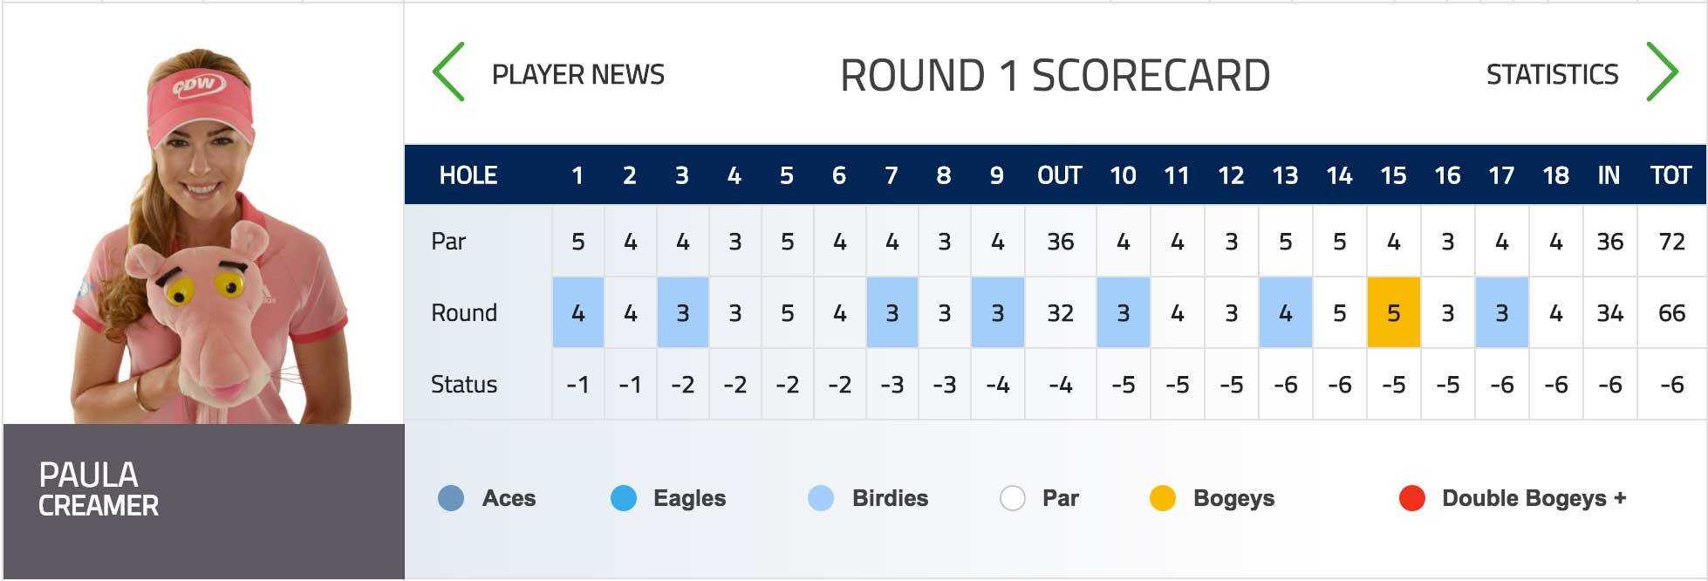The width and height of the screenshot is (1708, 581).
Task: Click the Eagles legend circle
Action: tap(624, 498)
